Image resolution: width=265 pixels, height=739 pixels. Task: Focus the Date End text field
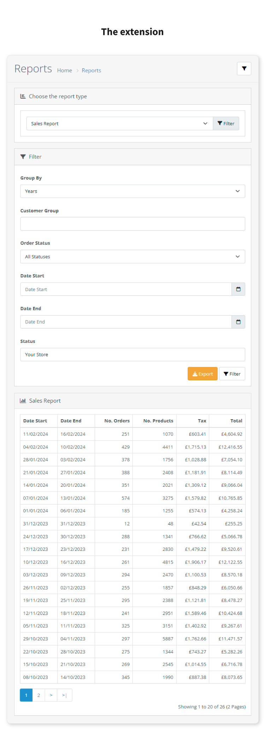126,322
